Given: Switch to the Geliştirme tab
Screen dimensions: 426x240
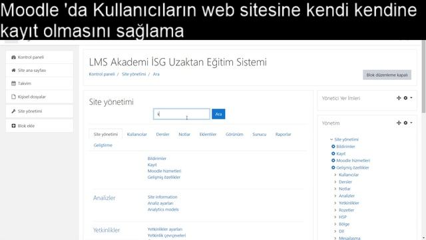Looking at the screenshot, I should 103,145.
